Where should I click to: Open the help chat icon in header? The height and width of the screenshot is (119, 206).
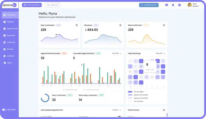click(167, 5)
